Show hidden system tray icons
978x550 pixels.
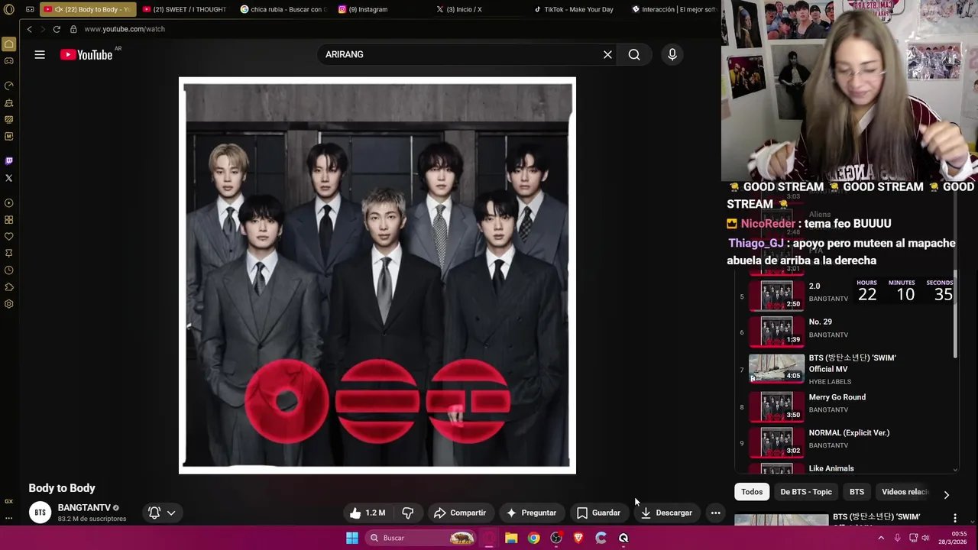[x=881, y=538]
